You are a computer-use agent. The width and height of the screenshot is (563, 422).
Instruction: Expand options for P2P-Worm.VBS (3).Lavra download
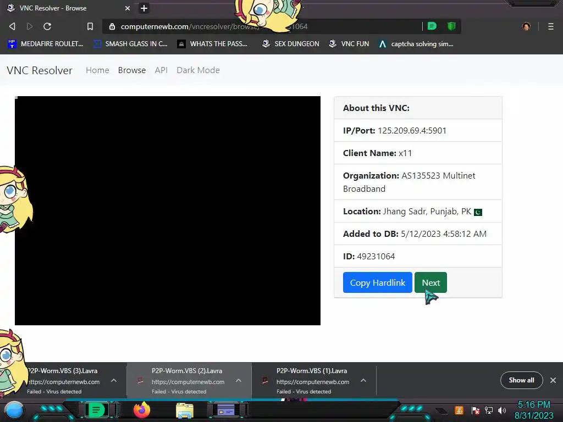114,380
